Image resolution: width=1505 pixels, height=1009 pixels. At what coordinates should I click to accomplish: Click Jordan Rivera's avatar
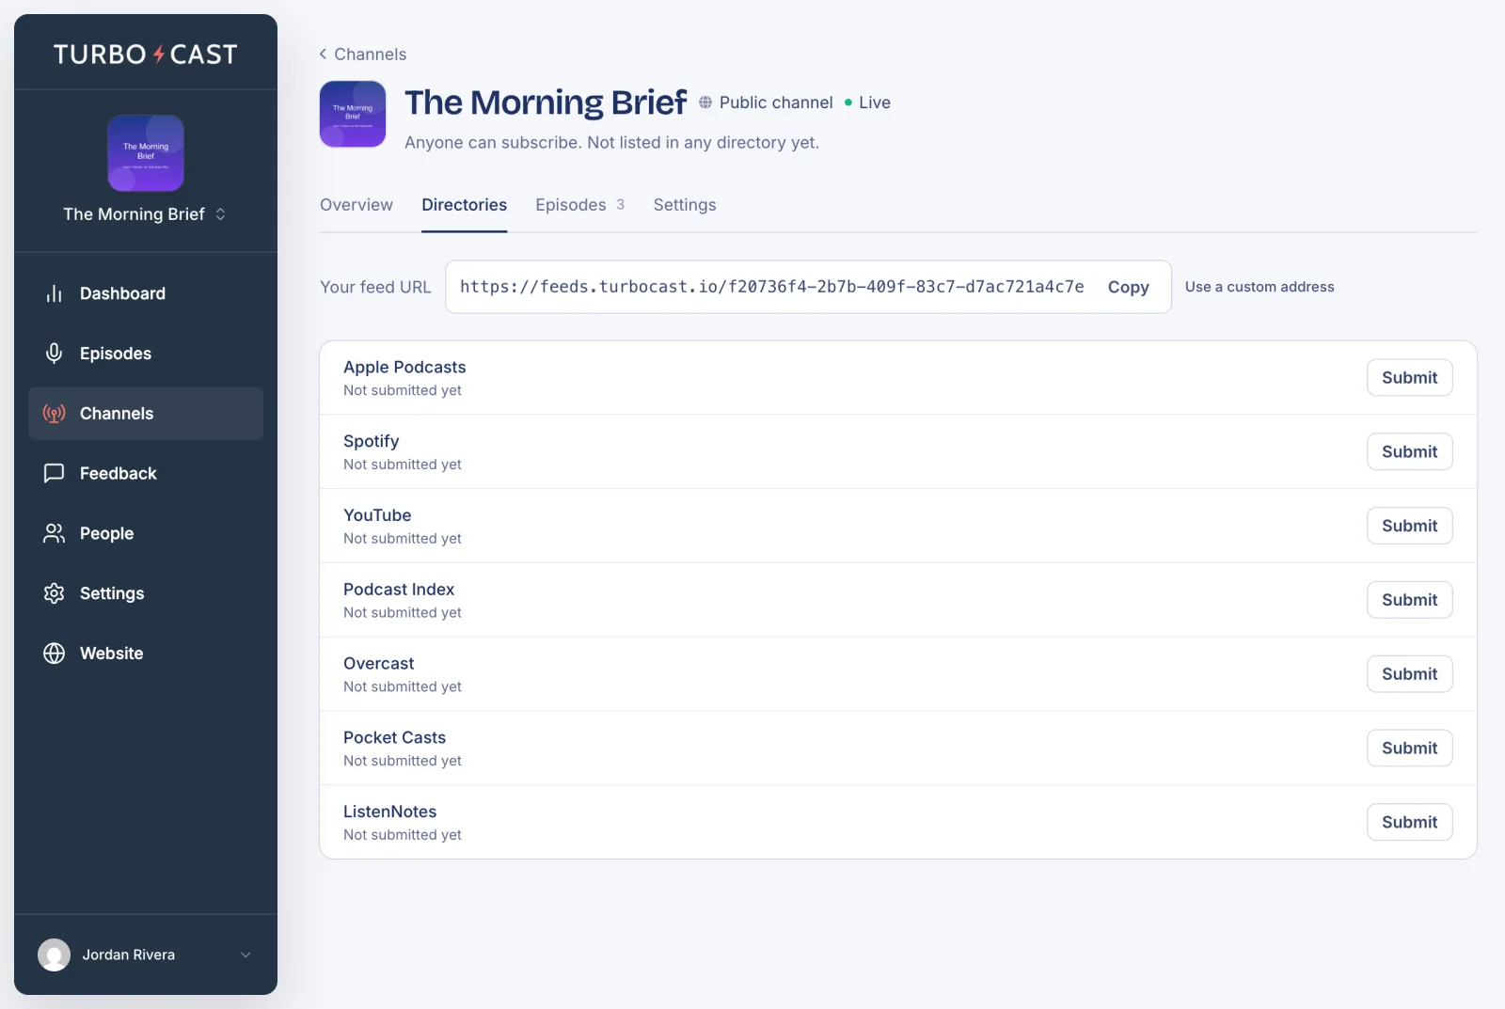tap(54, 954)
